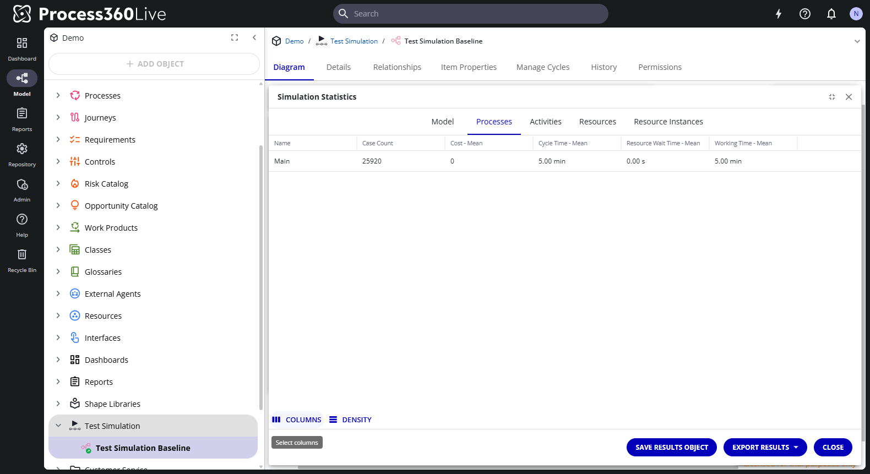Expand the Processes tree node
Image resolution: width=870 pixels, height=474 pixels.
(58, 96)
